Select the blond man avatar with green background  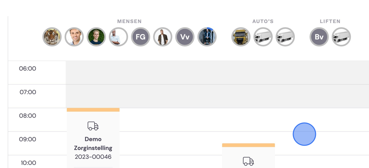coord(96,37)
